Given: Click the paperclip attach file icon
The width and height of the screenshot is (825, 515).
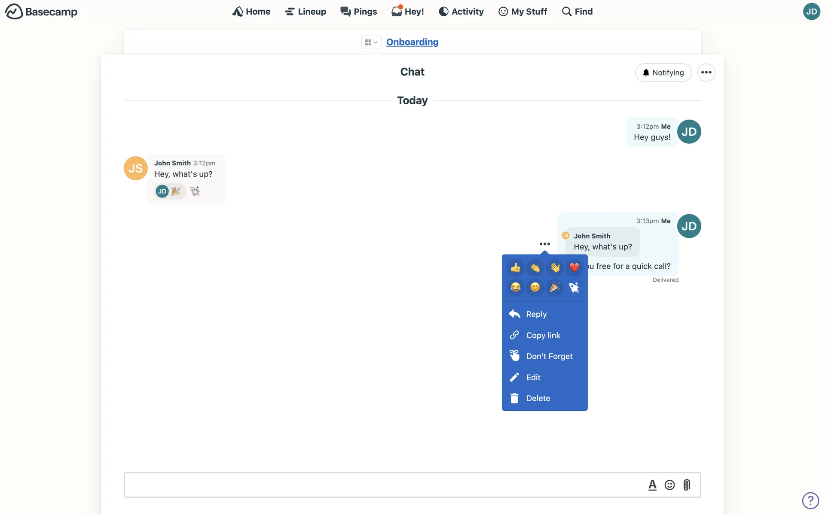Looking at the screenshot, I should [x=687, y=485].
